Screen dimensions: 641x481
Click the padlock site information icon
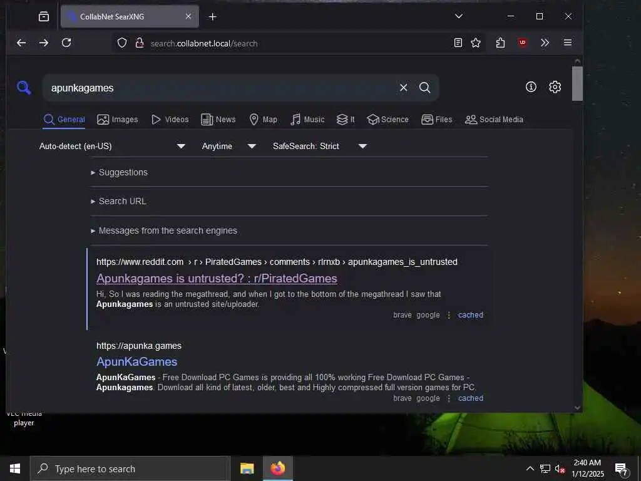click(x=140, y=43)
